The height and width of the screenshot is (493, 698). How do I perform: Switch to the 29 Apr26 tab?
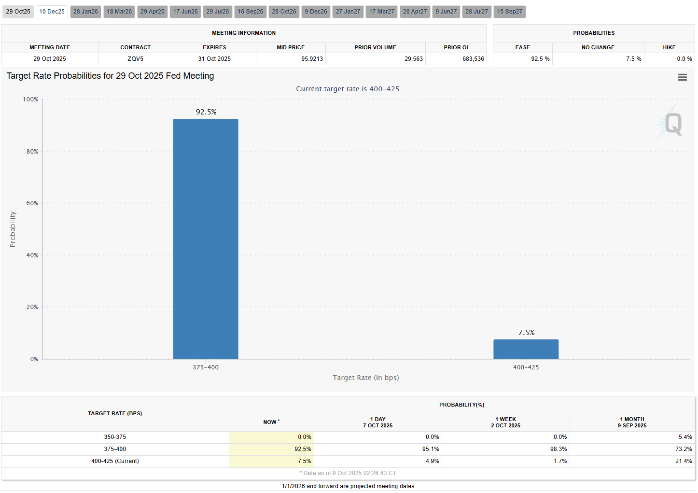click(x=153, y=12)
